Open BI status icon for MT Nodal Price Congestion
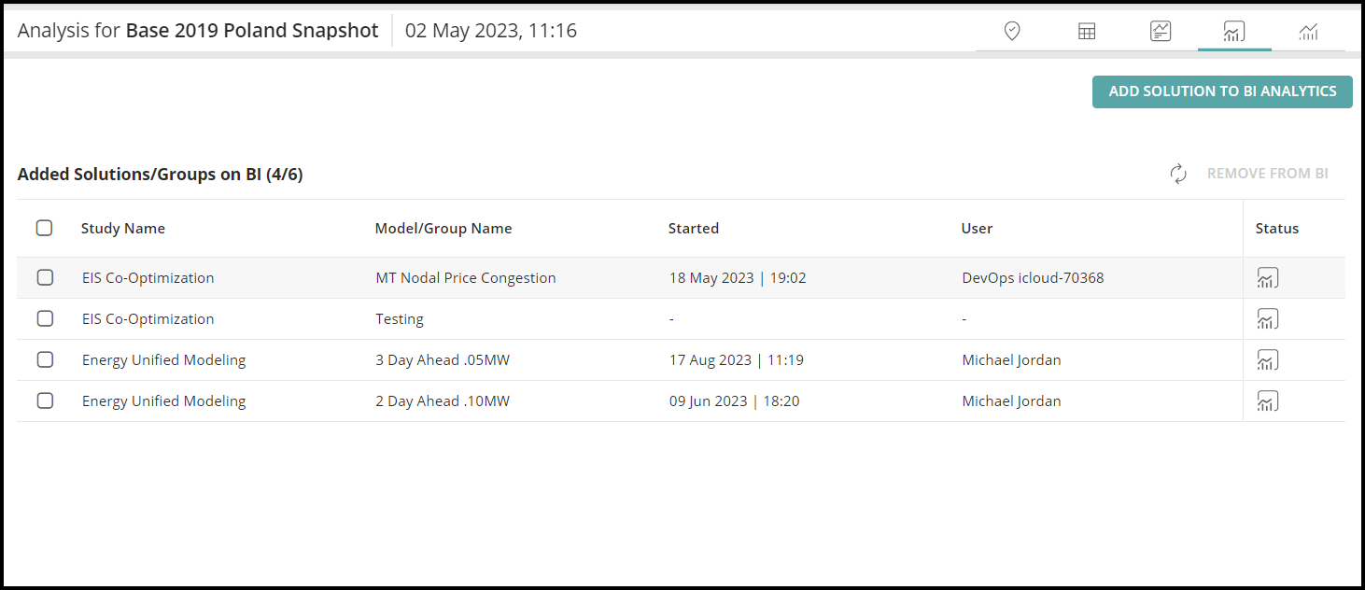Screen dimensions: 1365x590 point(1268,277)
